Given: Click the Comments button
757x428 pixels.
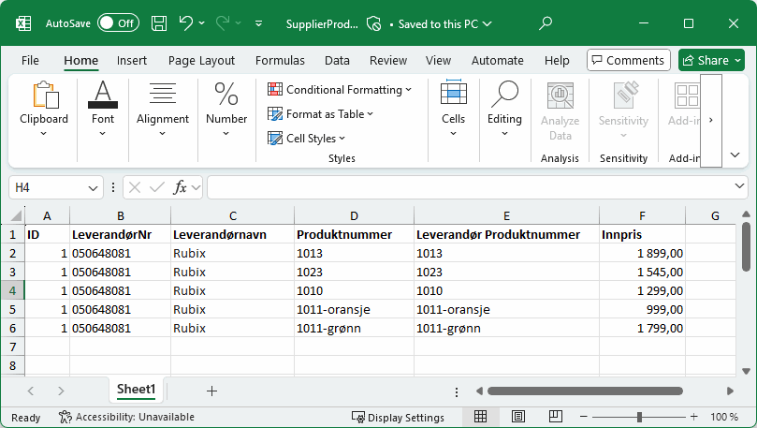Looking at the screenshot, I should (x=628, y=60).
